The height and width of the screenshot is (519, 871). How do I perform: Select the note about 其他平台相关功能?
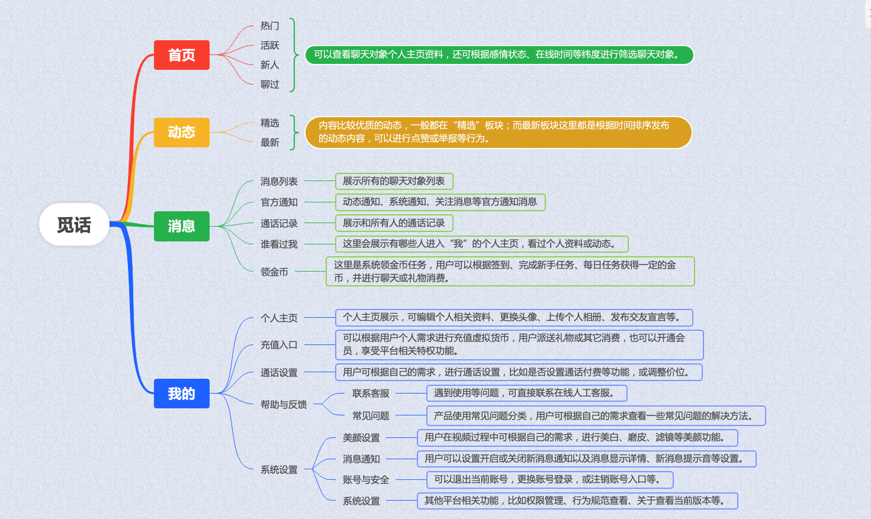(577, 501)
